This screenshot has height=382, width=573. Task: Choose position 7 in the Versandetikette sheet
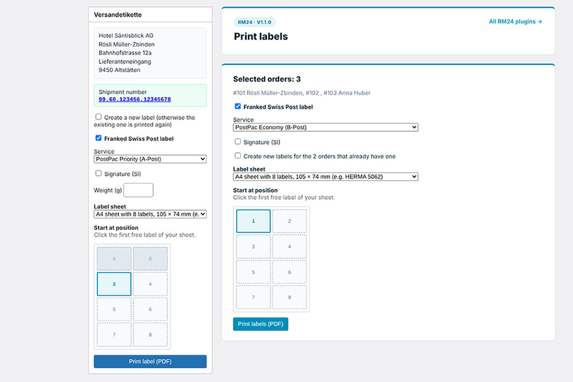click(114, 335)
